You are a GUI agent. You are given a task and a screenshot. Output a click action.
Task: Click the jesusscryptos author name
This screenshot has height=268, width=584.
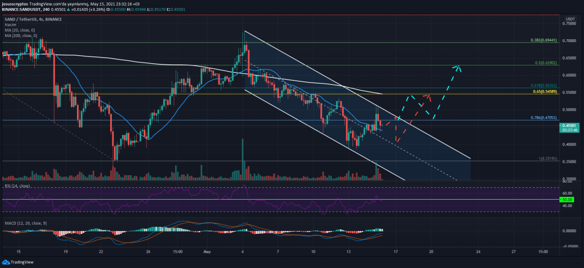point(17,3)
